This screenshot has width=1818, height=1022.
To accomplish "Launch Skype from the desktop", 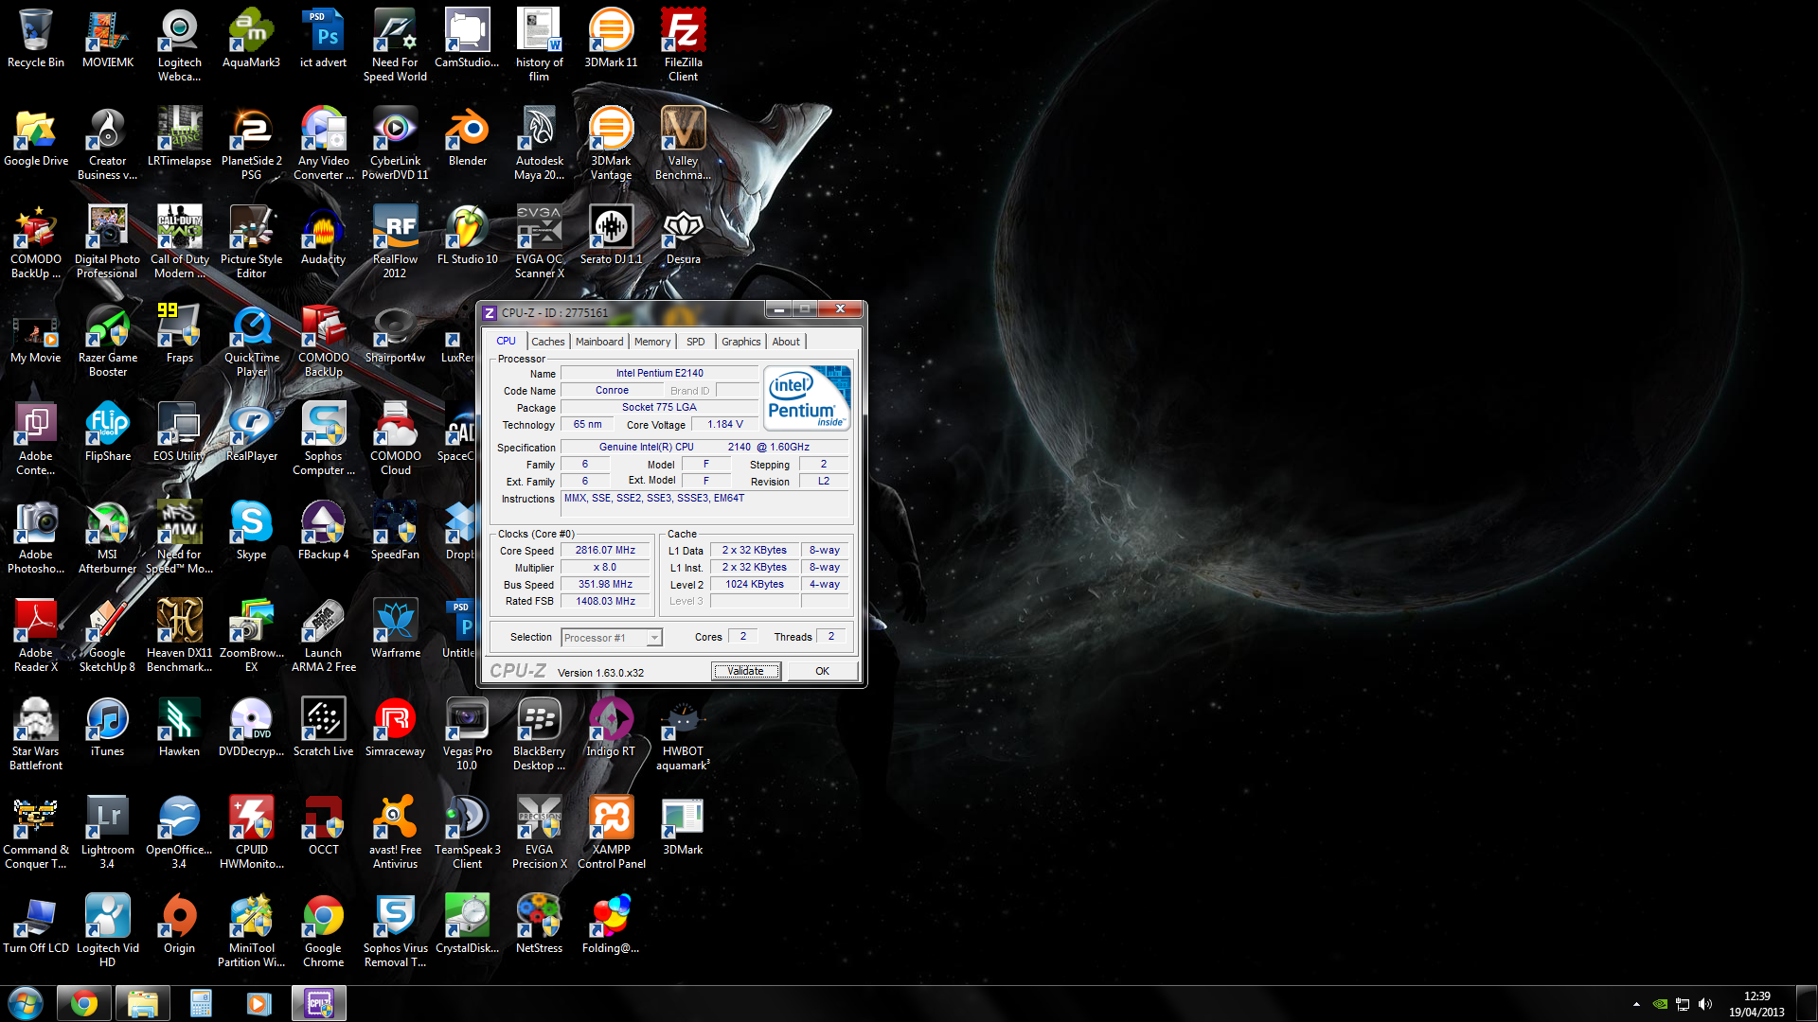I will (x=251, y=530).
